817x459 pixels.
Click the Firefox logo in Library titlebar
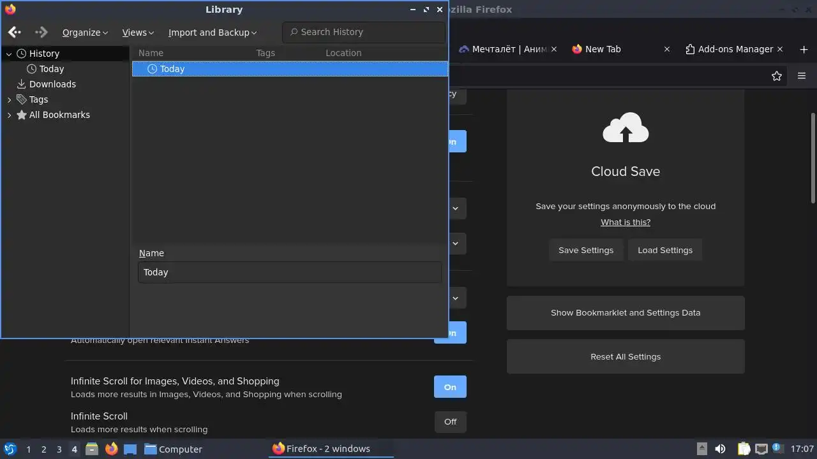click(x=10, y=10)
